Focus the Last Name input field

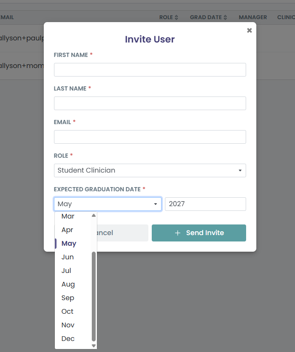point(150,103)
